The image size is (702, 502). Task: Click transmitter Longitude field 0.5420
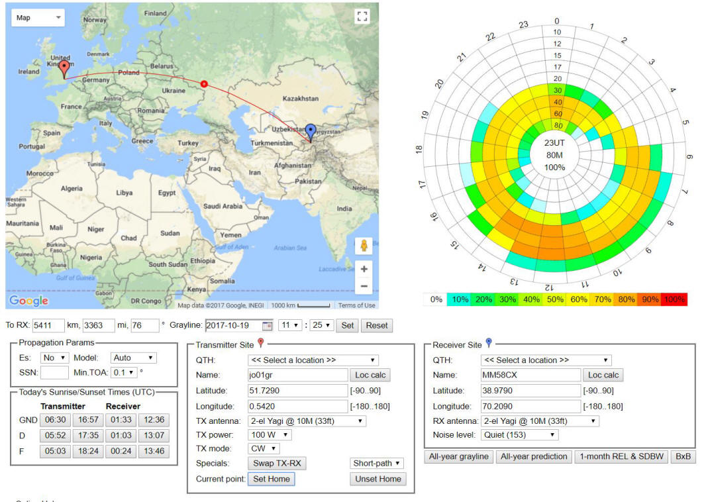click(x=298, y=407)
